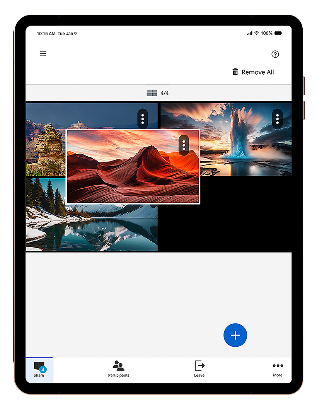Click the Help question mark icon
Screen dimensions: 317x405
[x=275, y=54]
